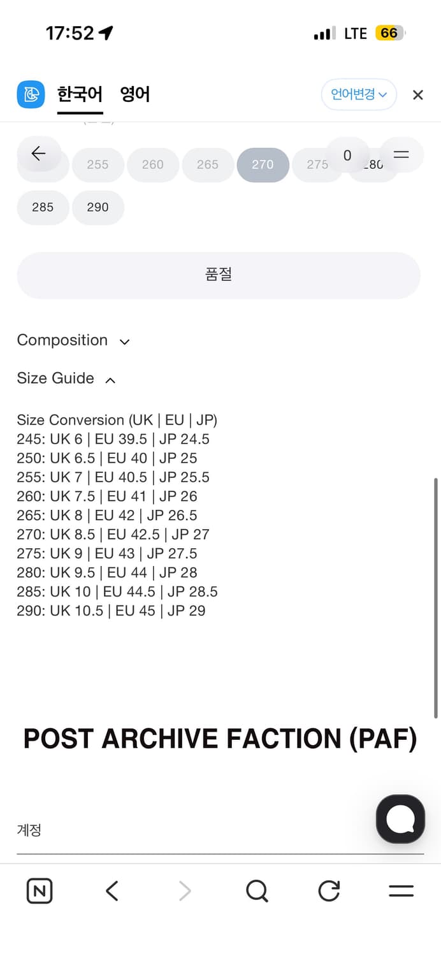Tap the blue app logo beside 한국어
Viewport: 441px width, 956px height.
[30, 94]
